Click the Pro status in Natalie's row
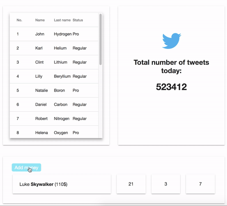Screen dimensions: 227x206 point(76,91)
